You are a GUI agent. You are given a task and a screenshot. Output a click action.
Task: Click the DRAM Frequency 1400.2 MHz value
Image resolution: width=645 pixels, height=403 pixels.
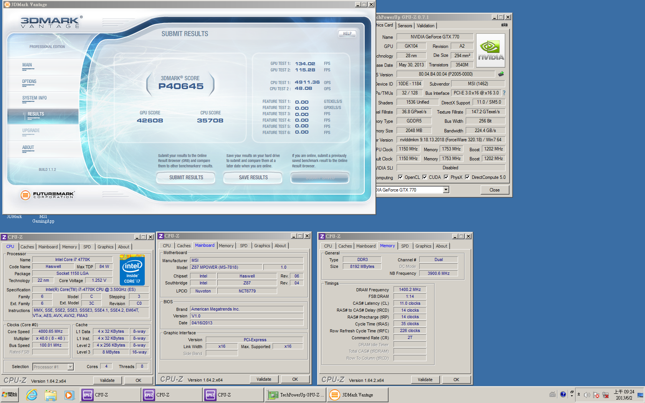(x=410, y=290)
